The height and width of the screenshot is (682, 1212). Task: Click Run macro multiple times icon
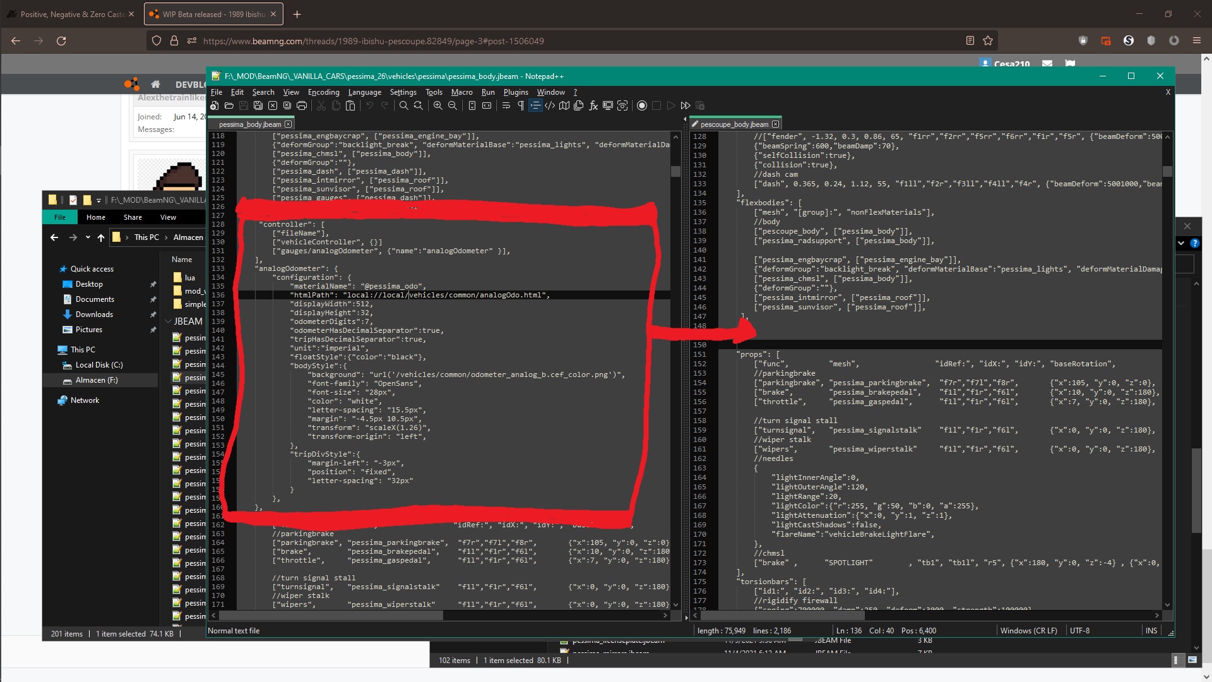[x=686, y=106]
